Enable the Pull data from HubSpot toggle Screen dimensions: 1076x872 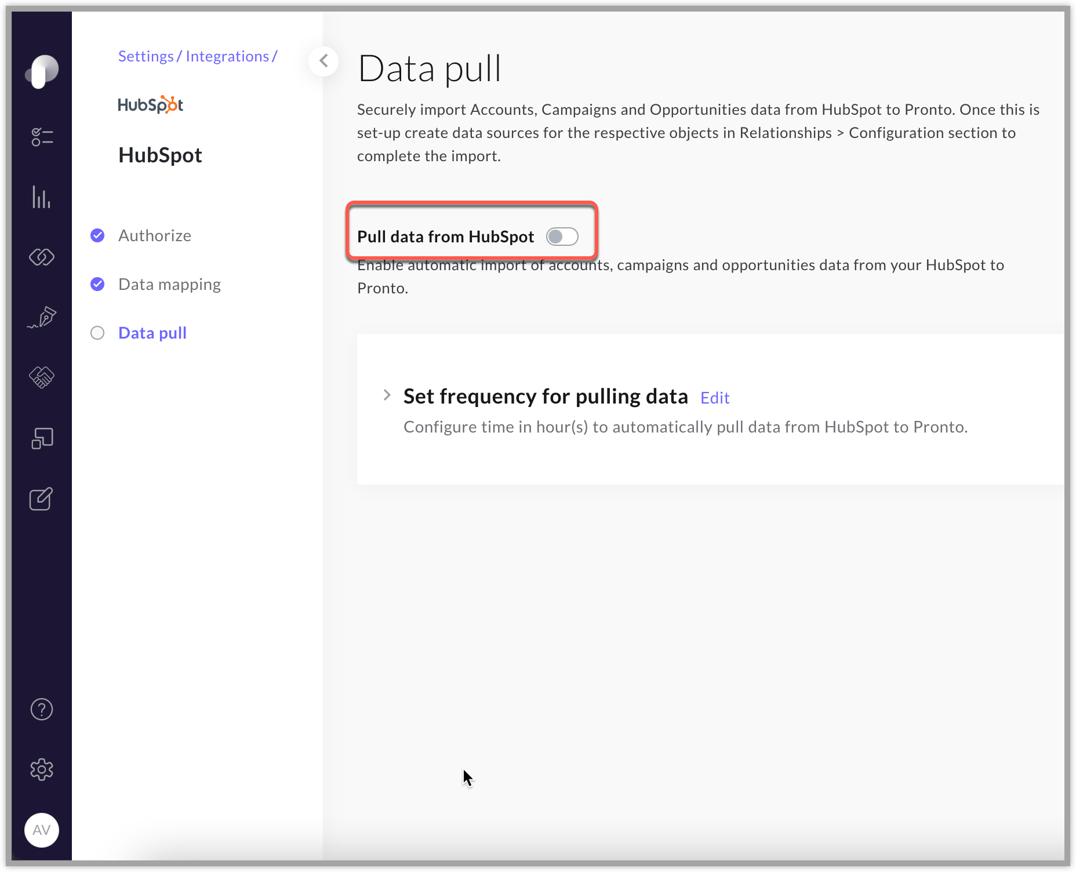562,237
